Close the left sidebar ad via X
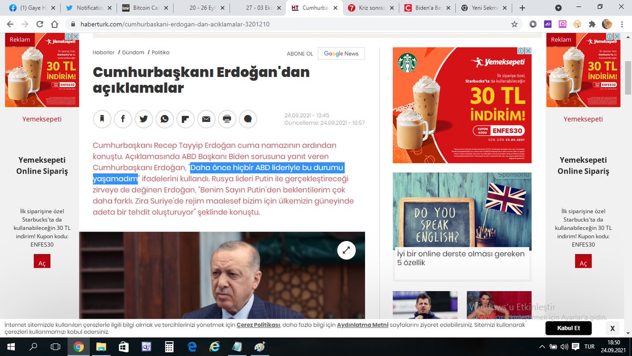Screen dimensions: 632x356 pyautogui.click(x=75, y=36)
